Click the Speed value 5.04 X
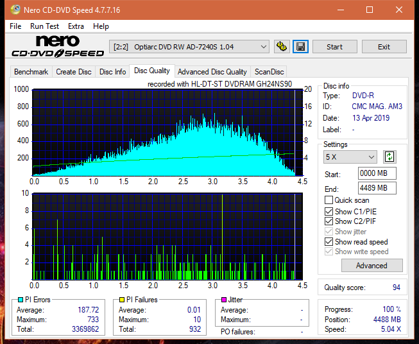The height and width of the screenshot is (344, 419). click(x=391, y=329)
